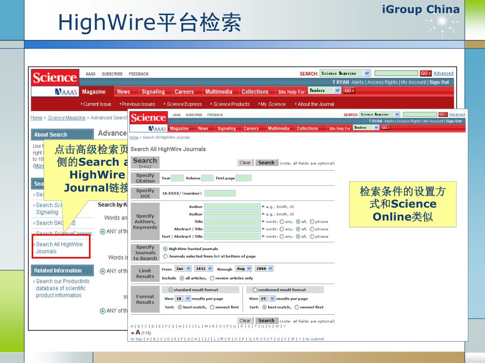Open the Magazine tab in the back window
485x363 pixels.
[94, 92]
